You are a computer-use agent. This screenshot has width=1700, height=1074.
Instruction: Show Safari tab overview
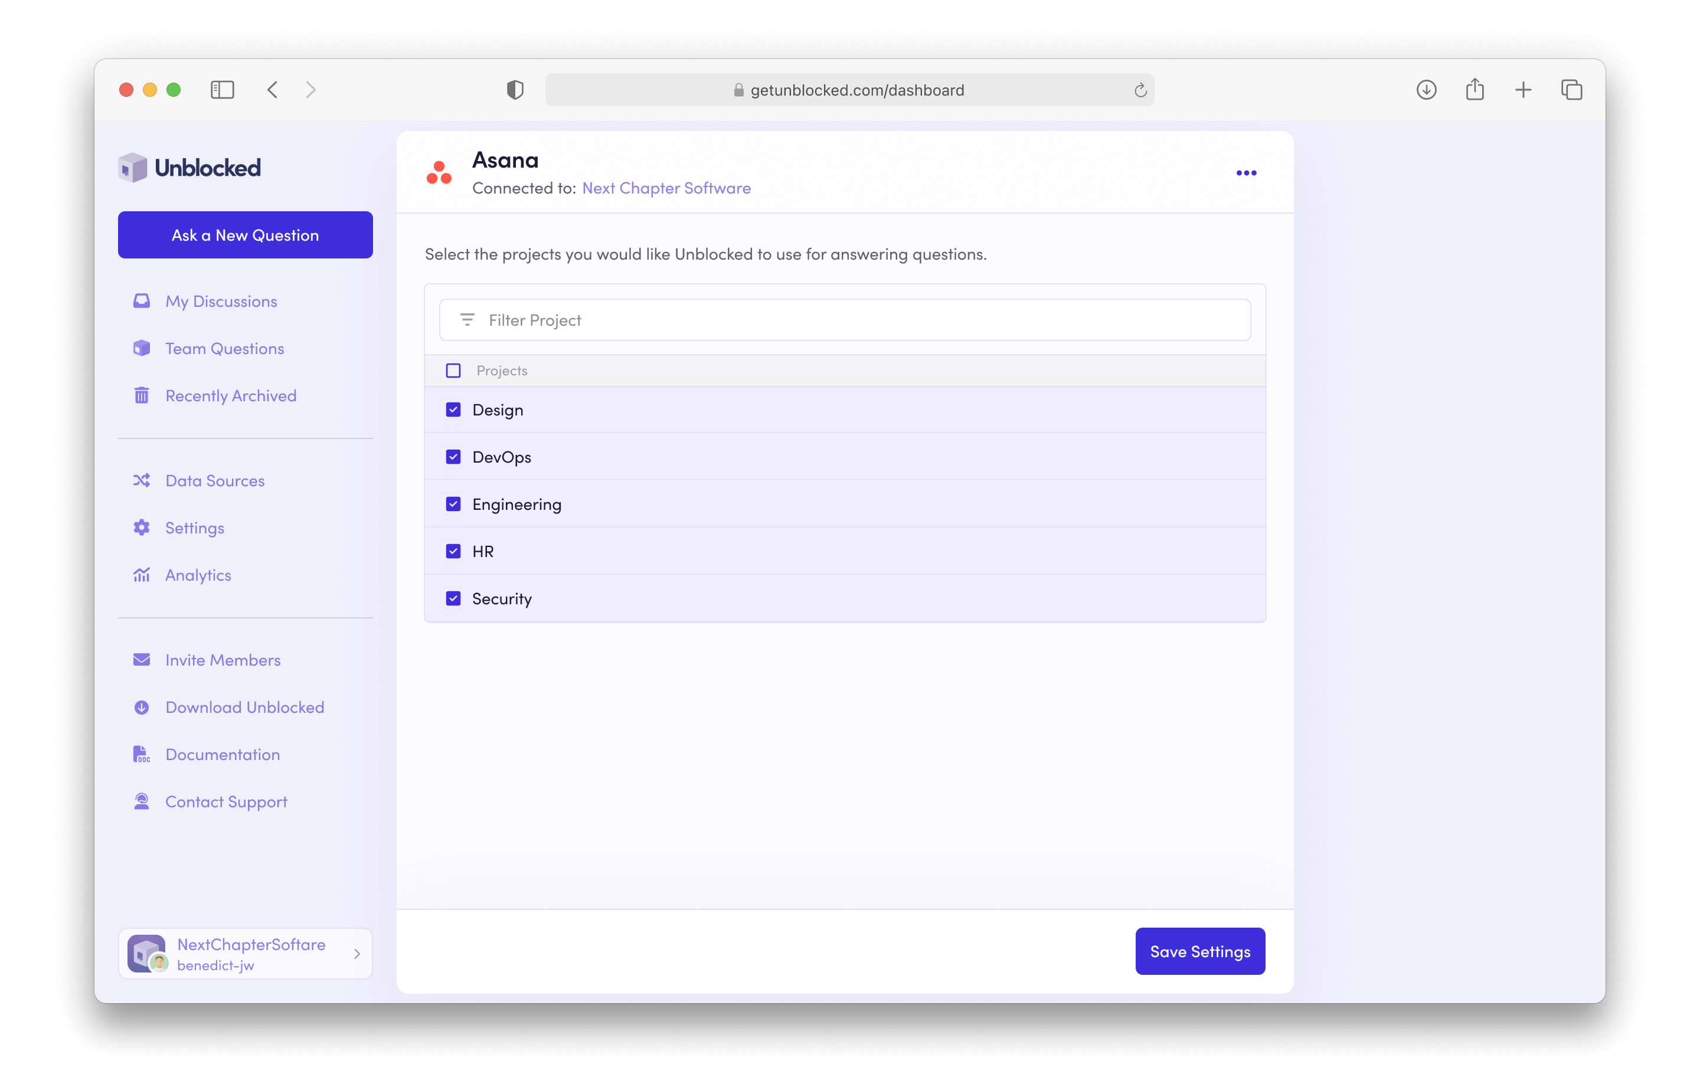1571,90
